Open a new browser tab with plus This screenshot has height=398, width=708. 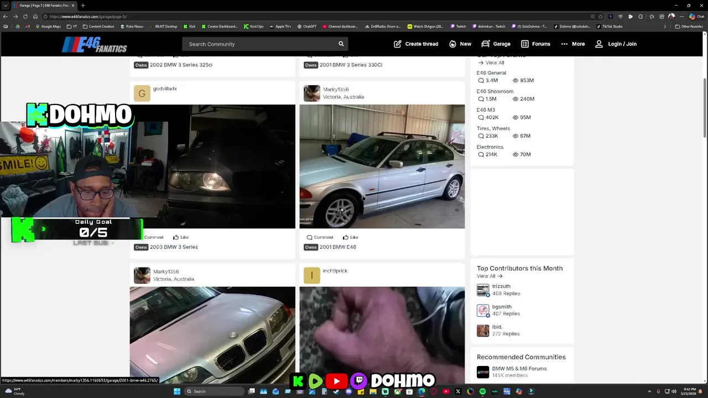tap(82, 6)
